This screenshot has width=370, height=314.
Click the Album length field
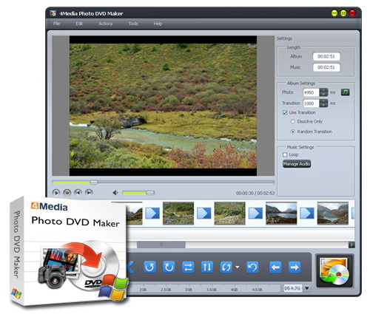pos(326,56)
